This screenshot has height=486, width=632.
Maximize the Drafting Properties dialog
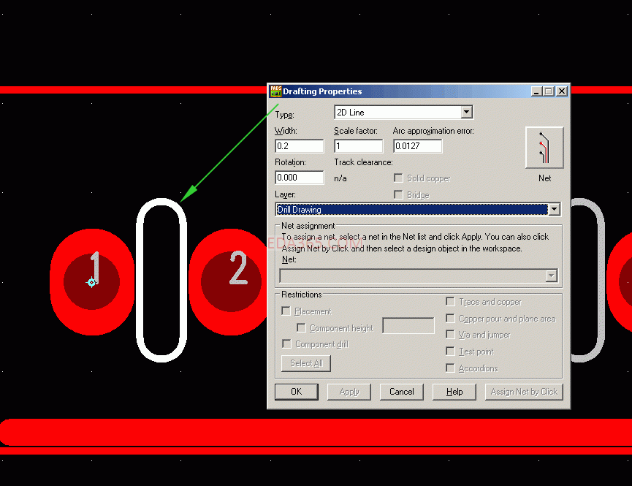coord(548,91)
